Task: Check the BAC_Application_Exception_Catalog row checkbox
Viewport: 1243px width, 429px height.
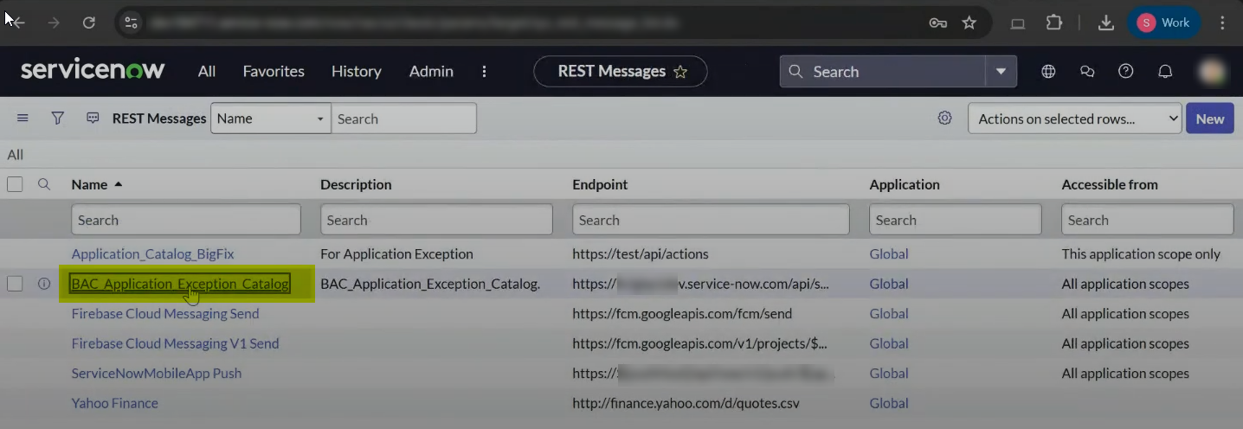Action: (15, 284)
